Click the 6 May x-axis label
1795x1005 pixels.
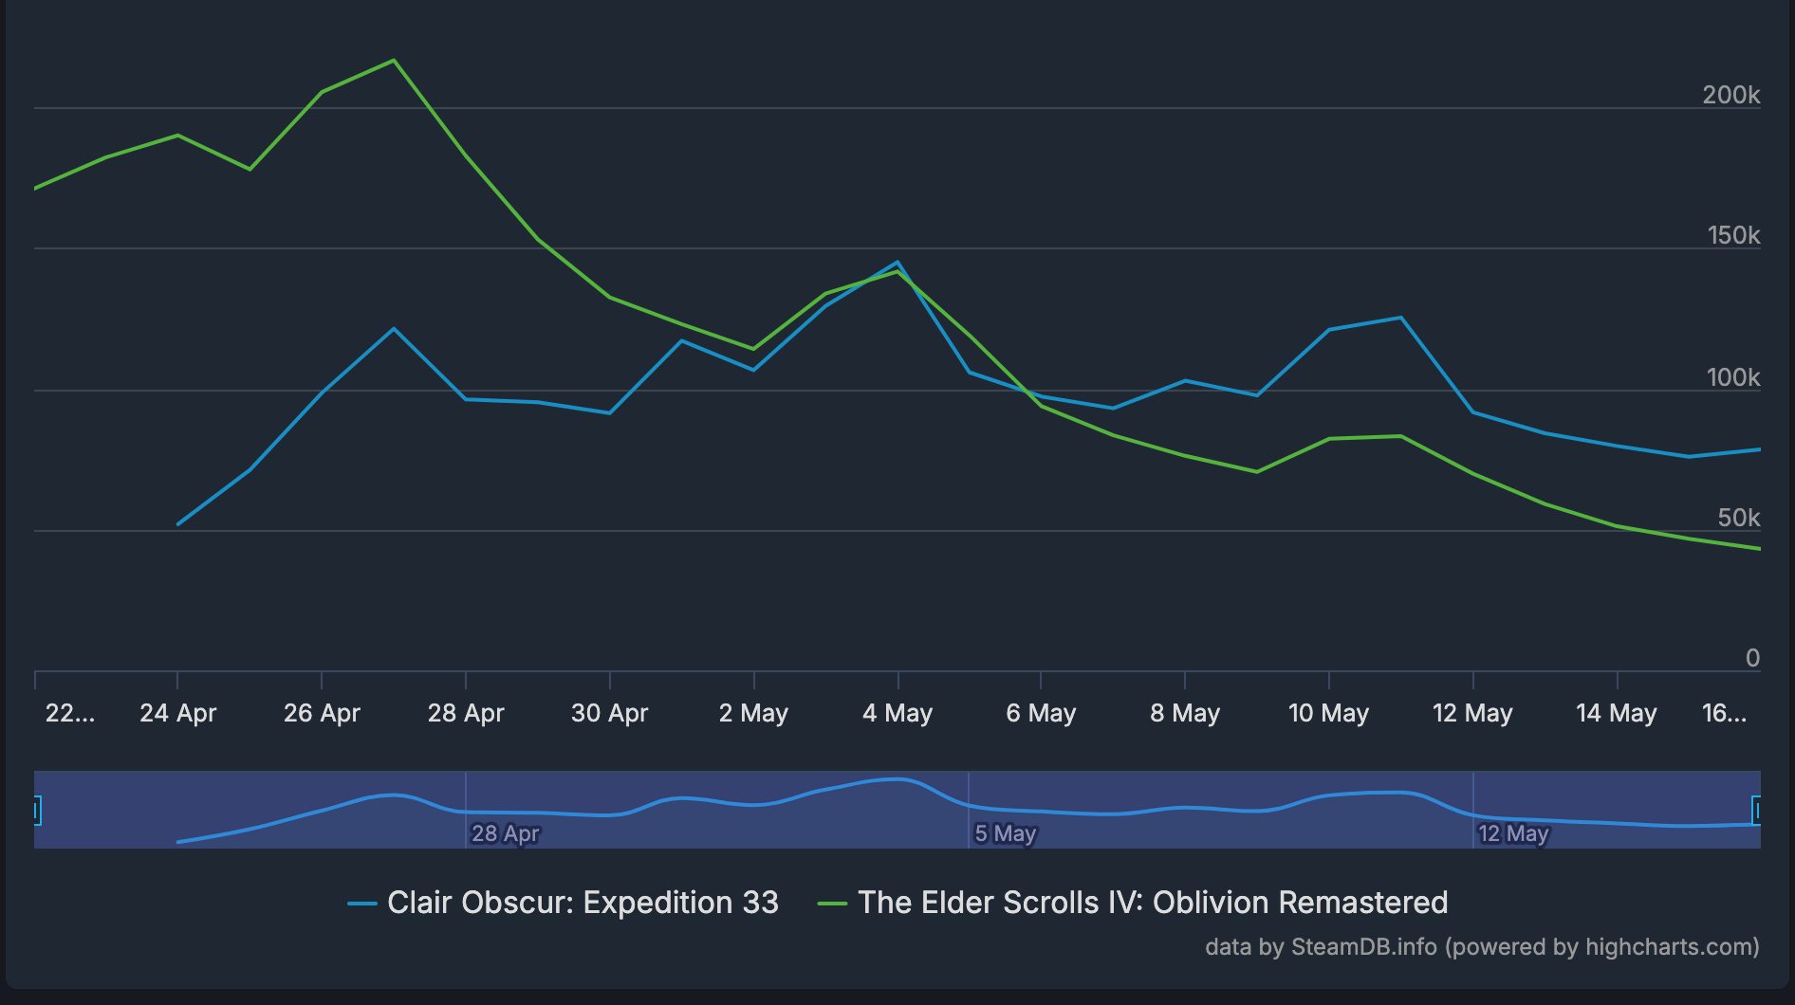click(1041, 713)
